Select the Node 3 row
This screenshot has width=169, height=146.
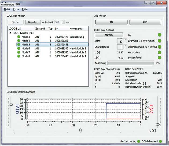tap(52, 37)
